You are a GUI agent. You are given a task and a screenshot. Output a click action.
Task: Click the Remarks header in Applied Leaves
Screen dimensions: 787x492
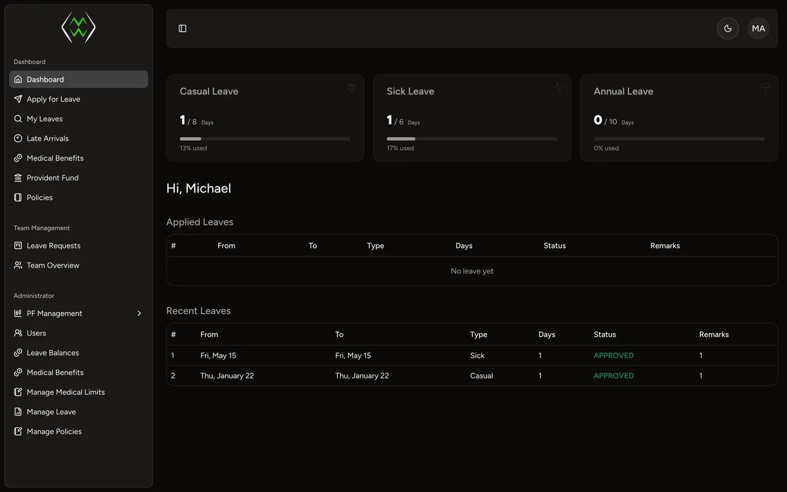point(665,245)
